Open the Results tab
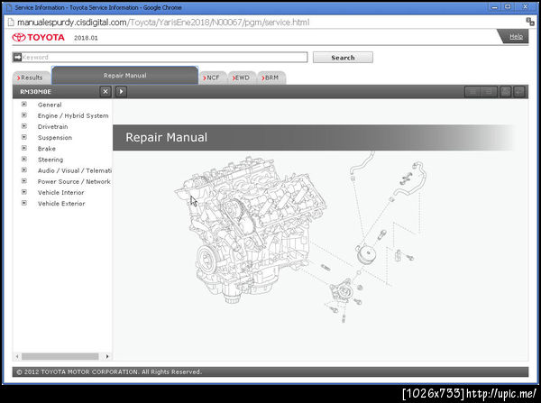Image resolution: width=541 pixels, height=403 pixels. click(x=32, y=78)
